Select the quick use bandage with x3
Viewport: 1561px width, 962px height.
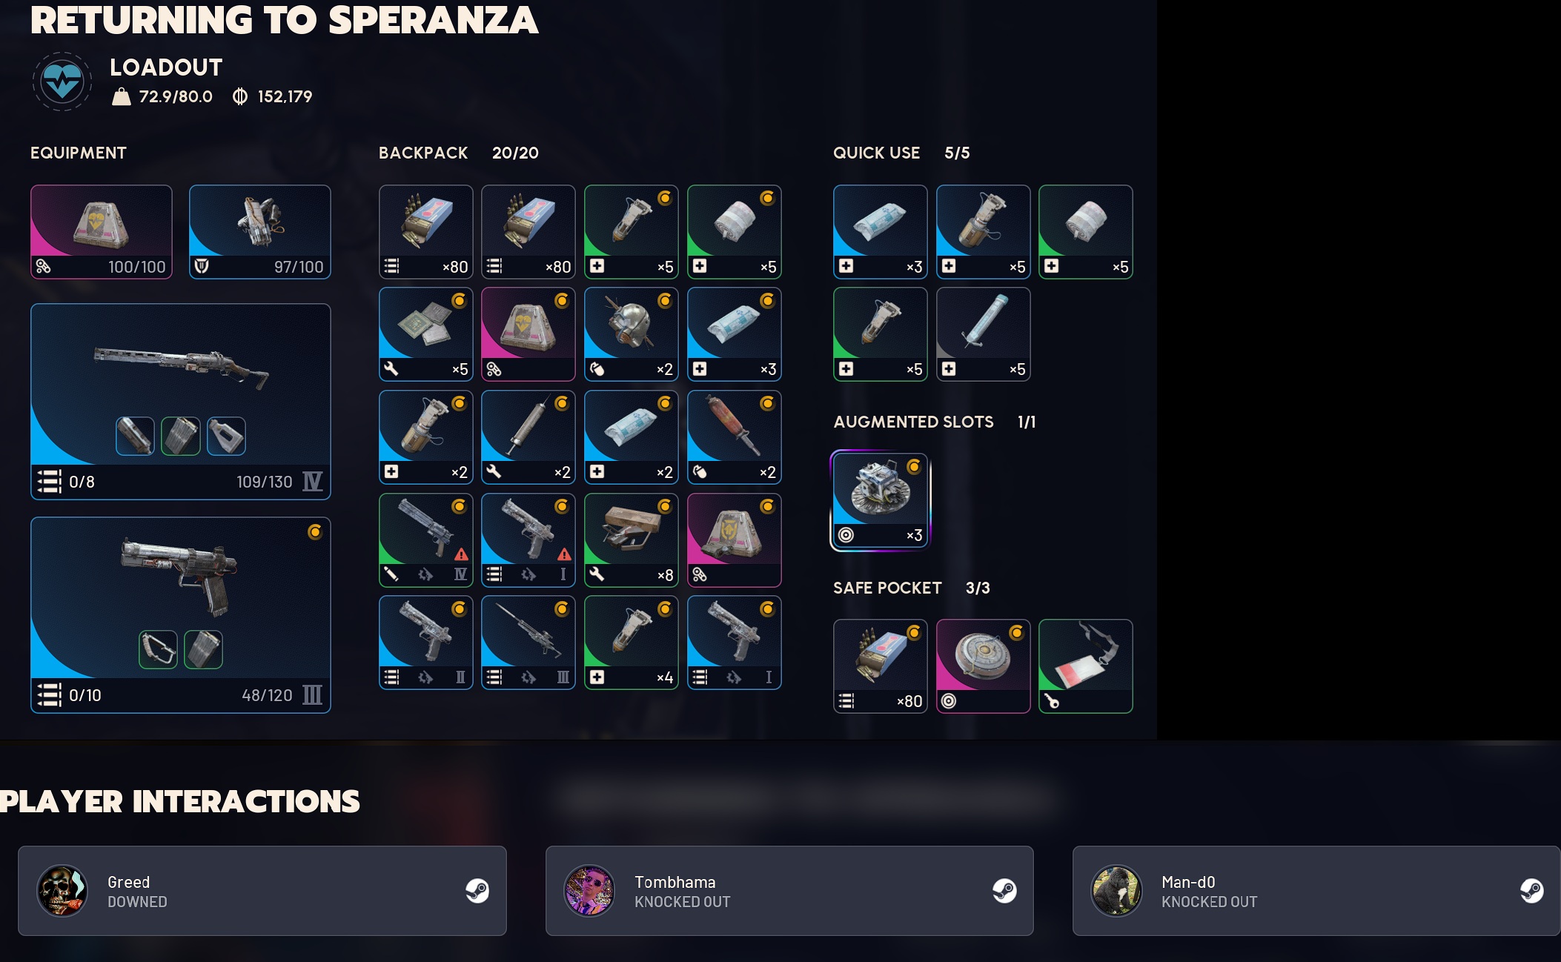coord(880,232)
